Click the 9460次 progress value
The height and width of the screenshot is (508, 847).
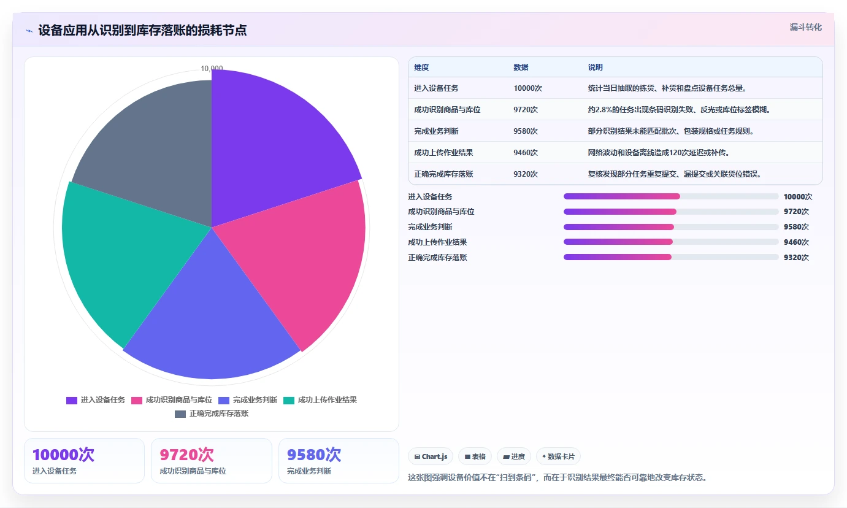click(796, 242)
